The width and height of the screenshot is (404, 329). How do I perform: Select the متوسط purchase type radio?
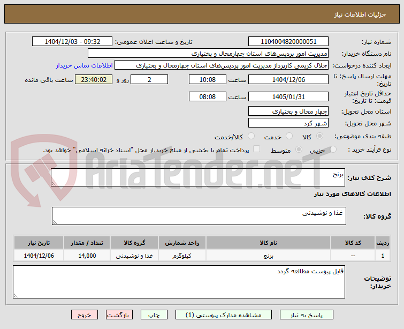299,149
